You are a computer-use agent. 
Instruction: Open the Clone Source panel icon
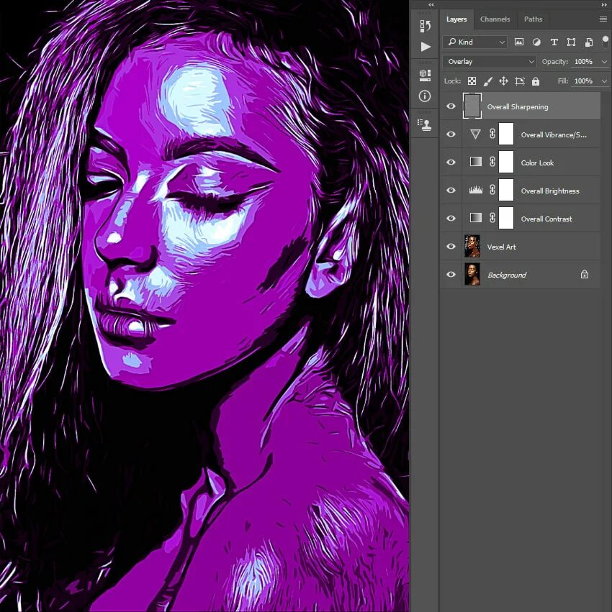click(425, 125)
